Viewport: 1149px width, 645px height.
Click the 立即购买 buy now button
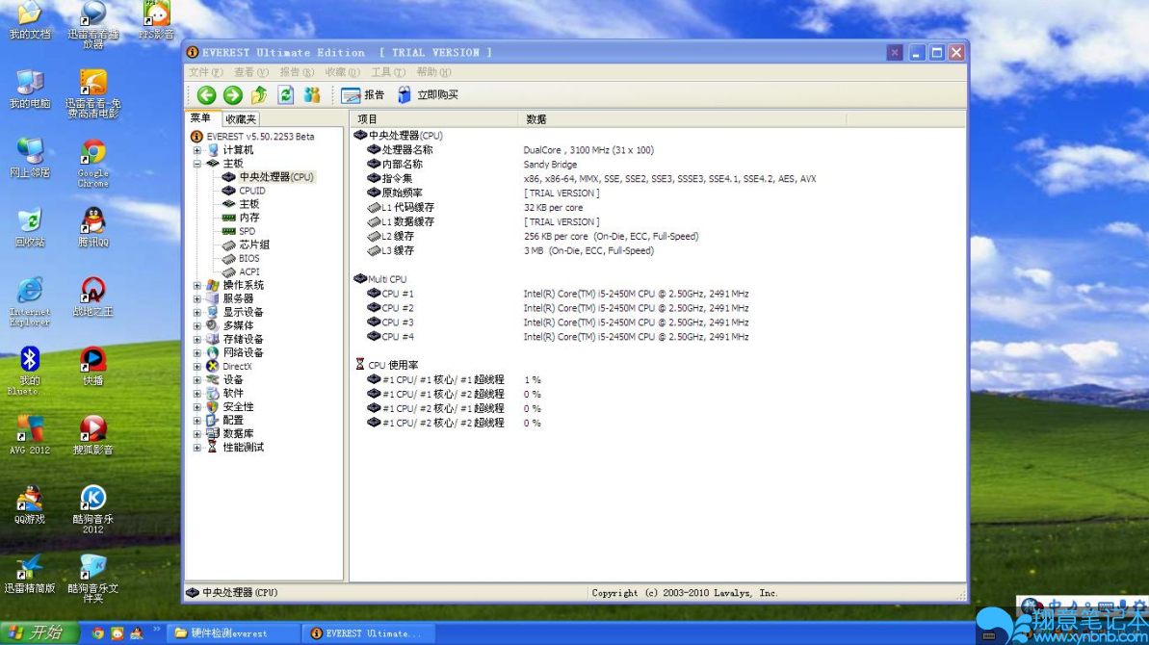[x=428, y=94]
